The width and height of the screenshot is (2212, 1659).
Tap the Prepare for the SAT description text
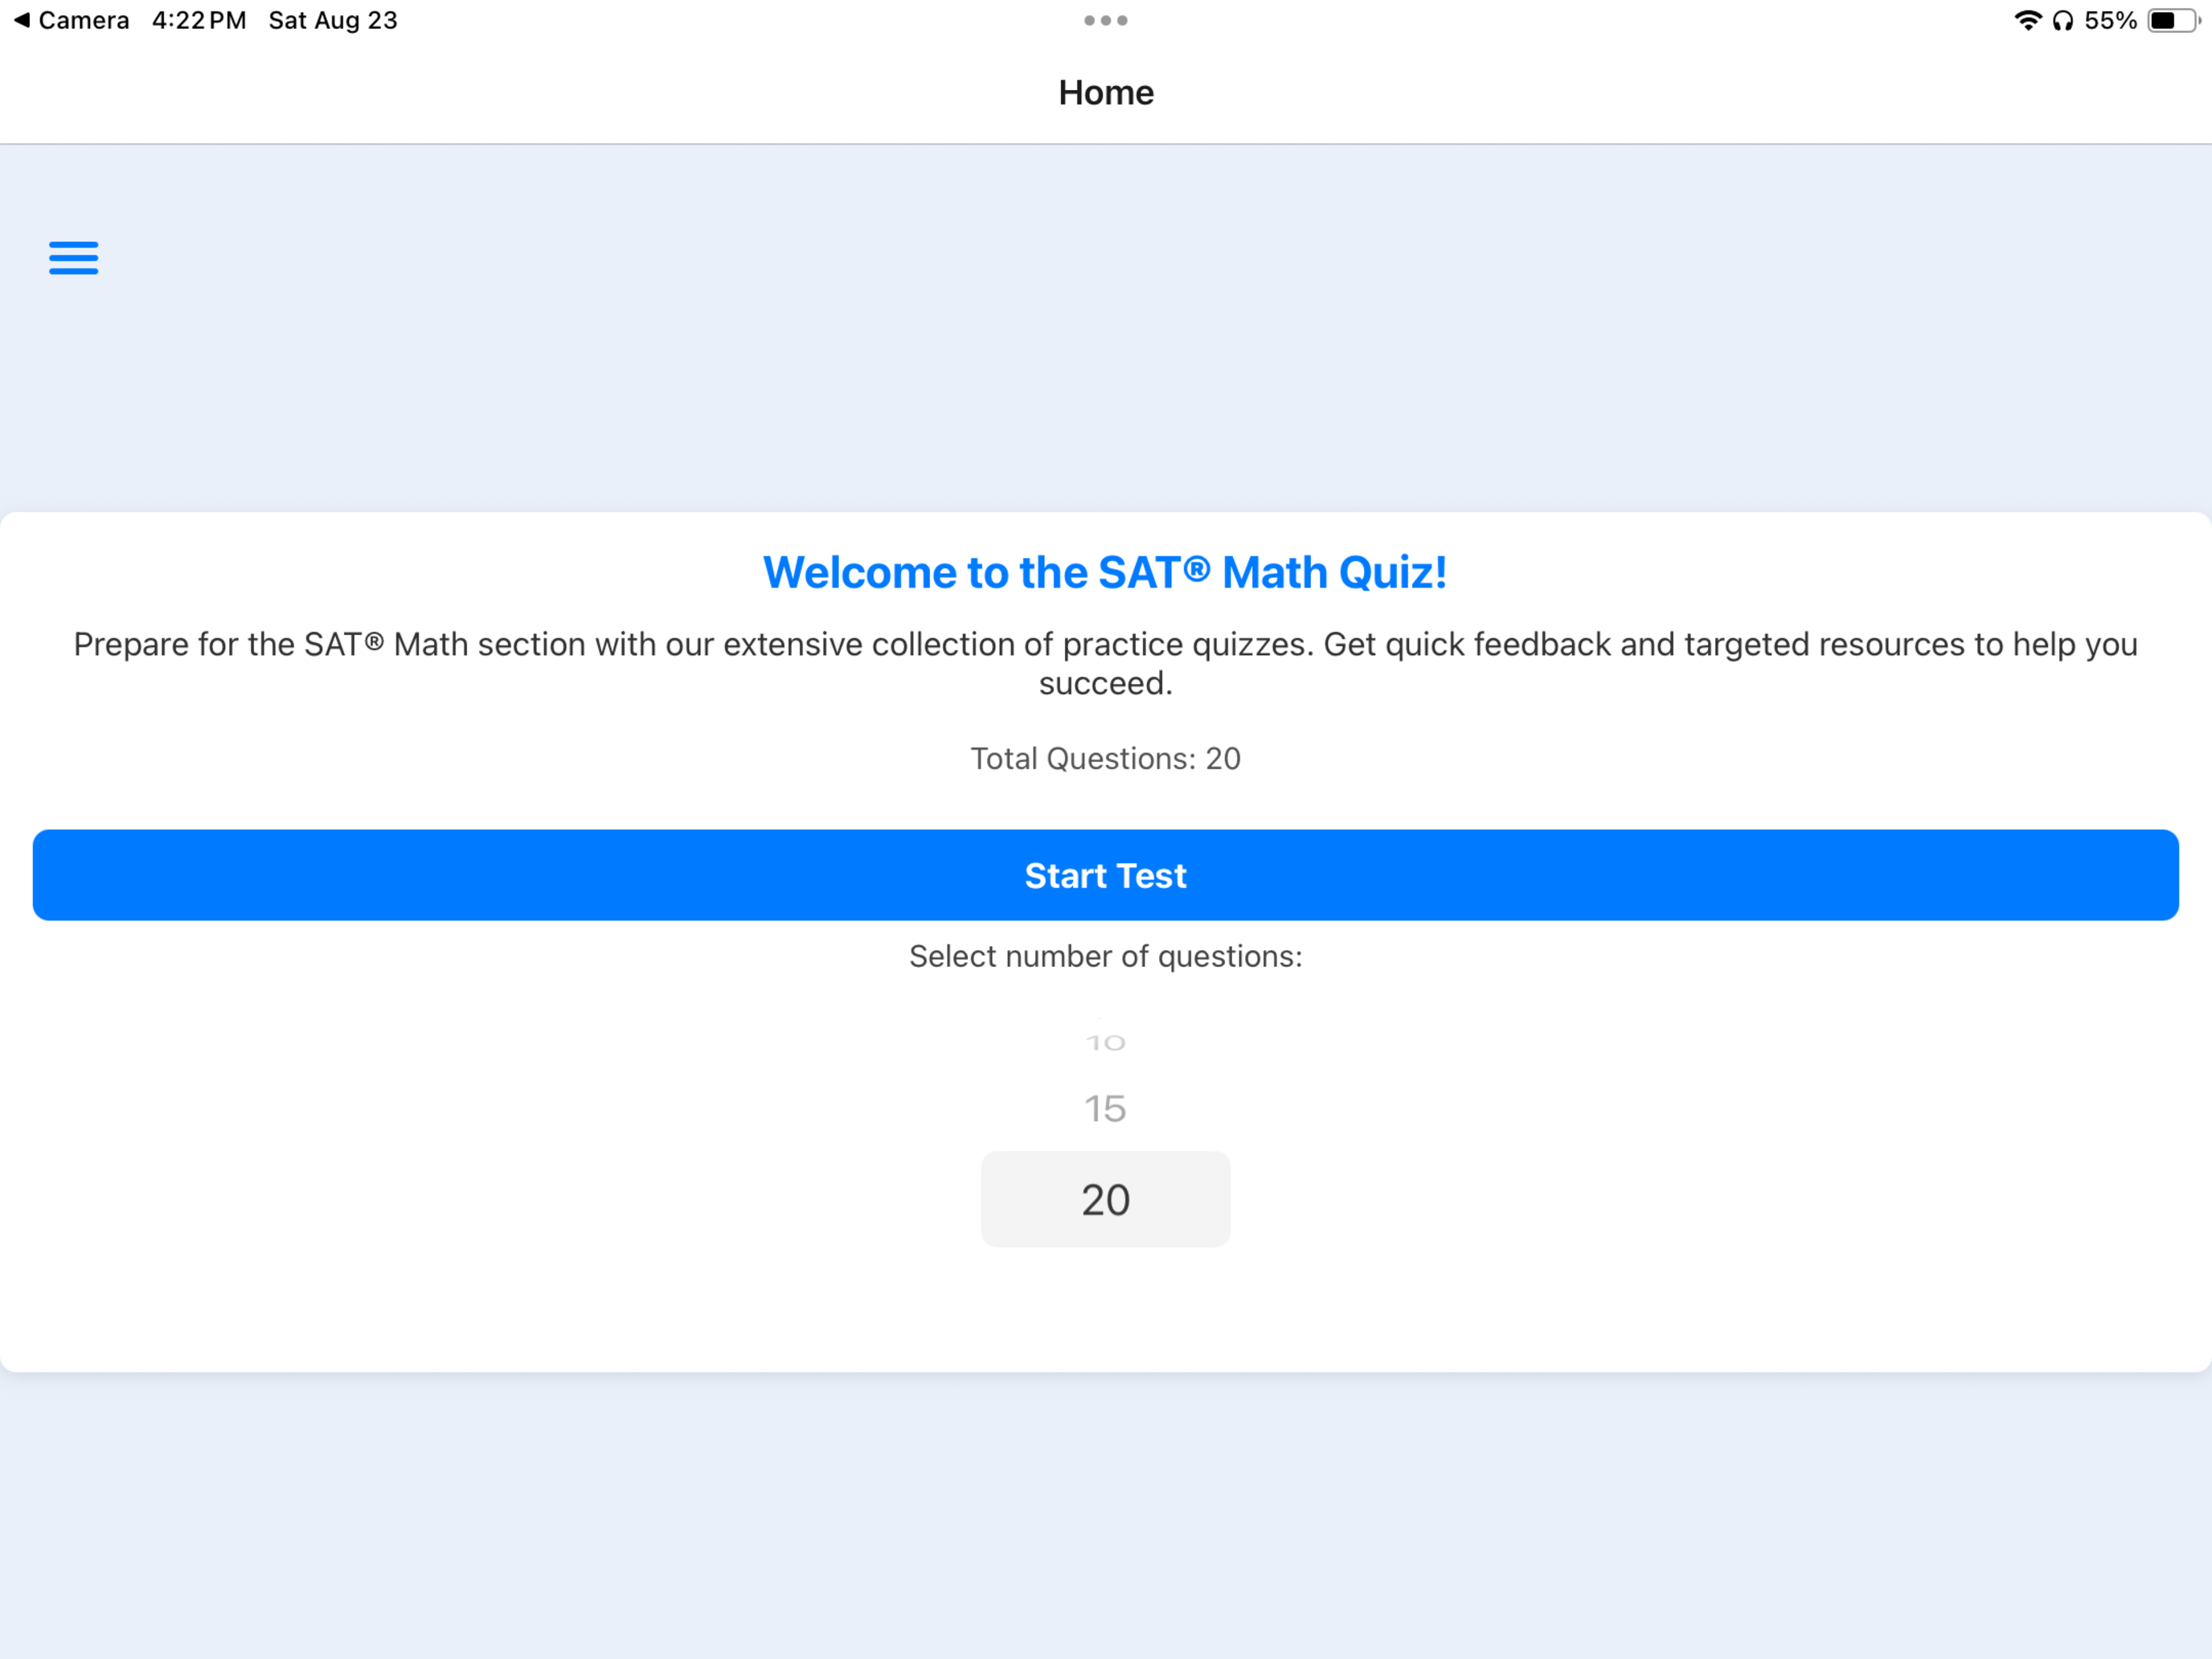1105,663
